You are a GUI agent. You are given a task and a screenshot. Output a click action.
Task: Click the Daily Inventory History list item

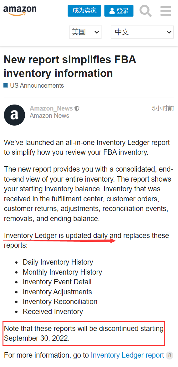[x=58, y=262]
